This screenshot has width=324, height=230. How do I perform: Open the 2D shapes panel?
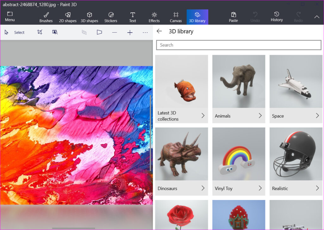(68, 16)
